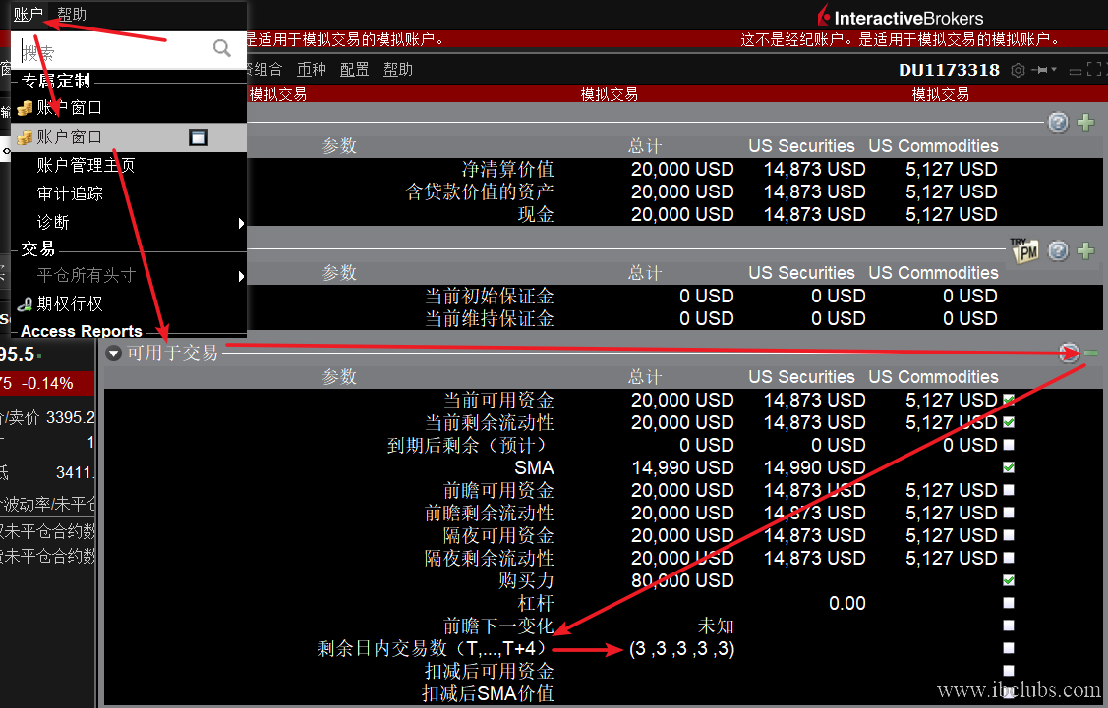This screenshot has width=1108, height=708.
Task: Click the TRY PM portfolio margin icon
Action: (x=1023, y=250)
